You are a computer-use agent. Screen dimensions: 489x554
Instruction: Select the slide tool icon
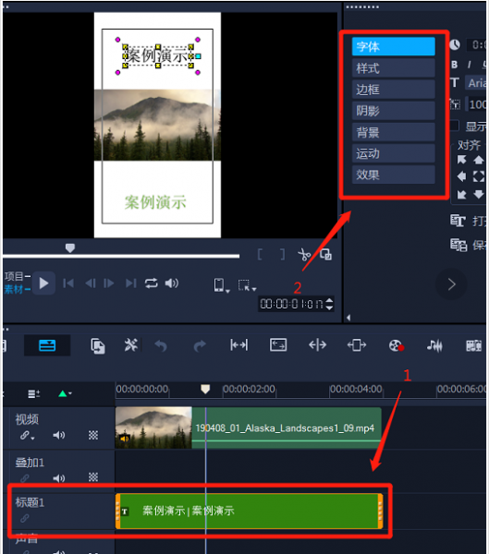click(x=357, y=344)
